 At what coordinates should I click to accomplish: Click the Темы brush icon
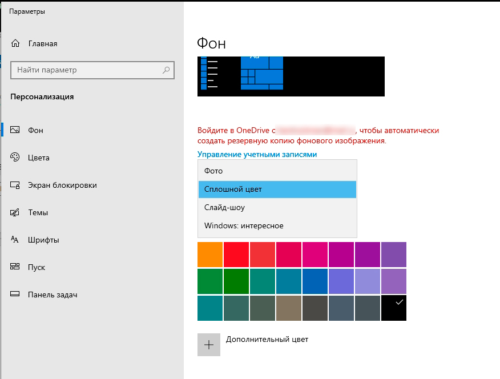15,212
